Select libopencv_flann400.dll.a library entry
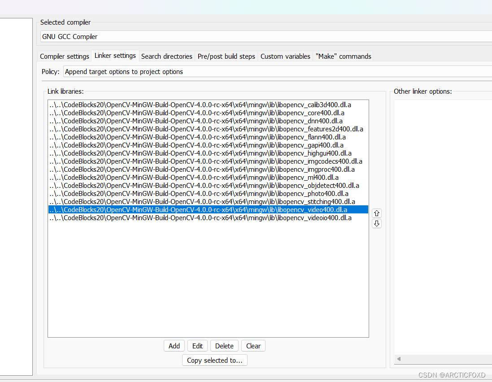 [x=208, y=137]
